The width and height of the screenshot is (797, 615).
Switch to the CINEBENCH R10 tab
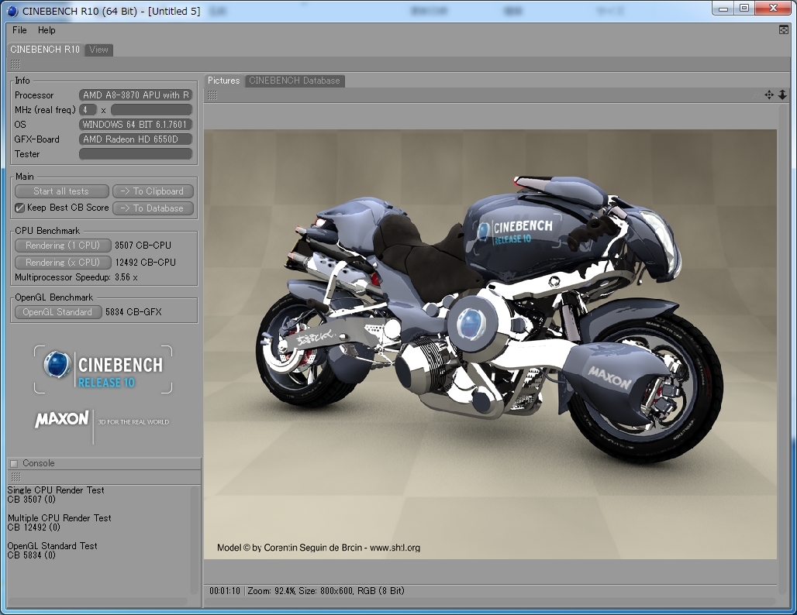point(45,50)
